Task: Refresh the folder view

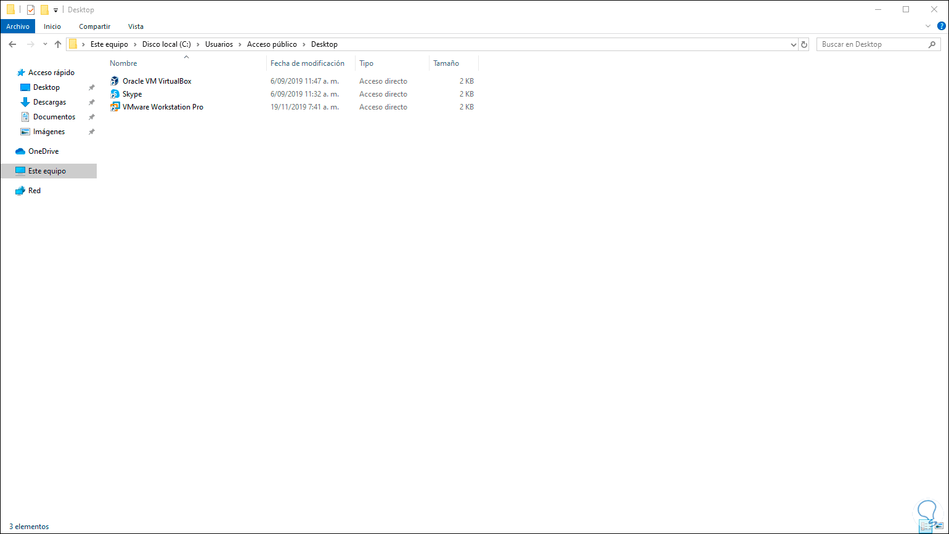Action: [804, 44]
